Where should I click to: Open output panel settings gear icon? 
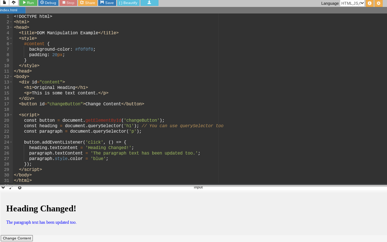click(20, 188)
